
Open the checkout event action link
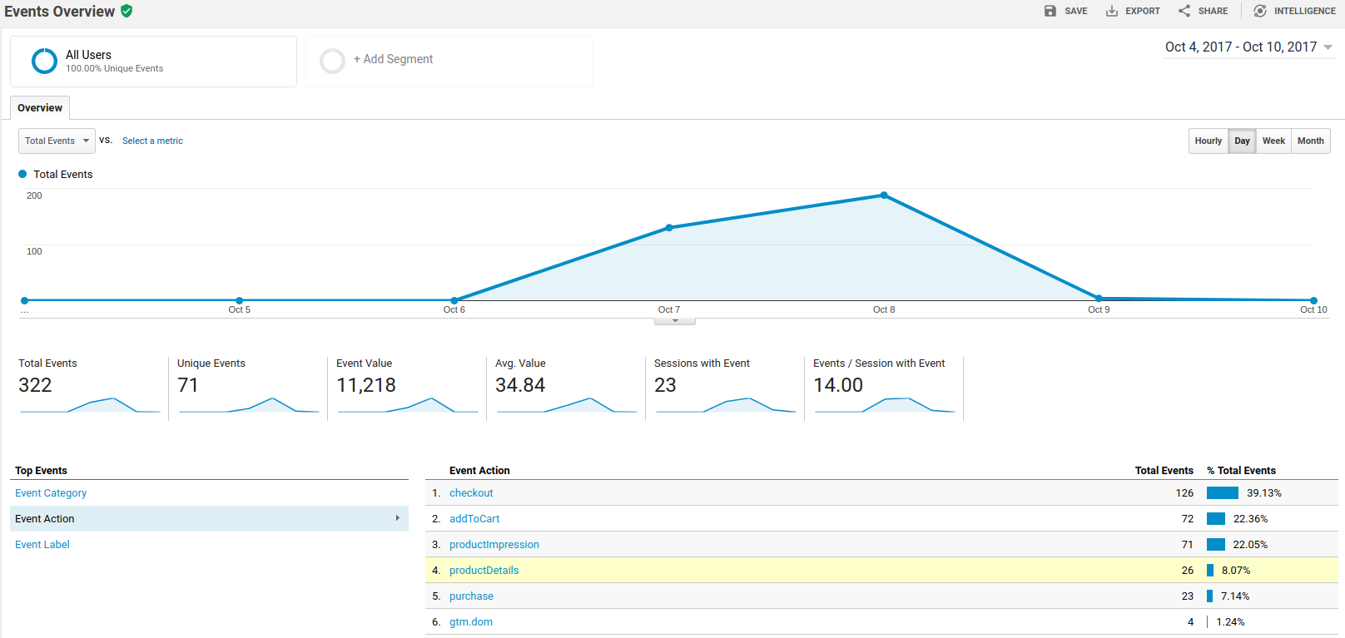(x=471, y=493)
